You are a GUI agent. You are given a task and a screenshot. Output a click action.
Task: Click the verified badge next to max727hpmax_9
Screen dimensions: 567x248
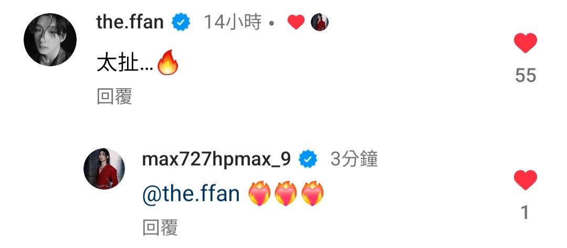pyautogui.click(x=308, y=159)
